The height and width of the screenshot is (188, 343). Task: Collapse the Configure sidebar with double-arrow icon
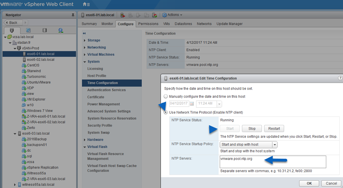click(84, 33)
